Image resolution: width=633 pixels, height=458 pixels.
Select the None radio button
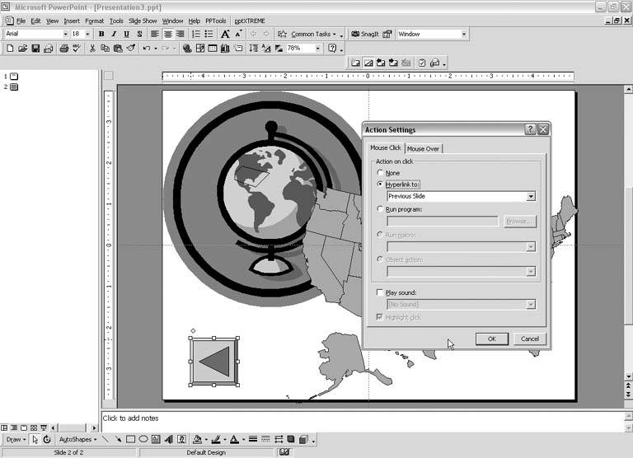pos(380,173)
